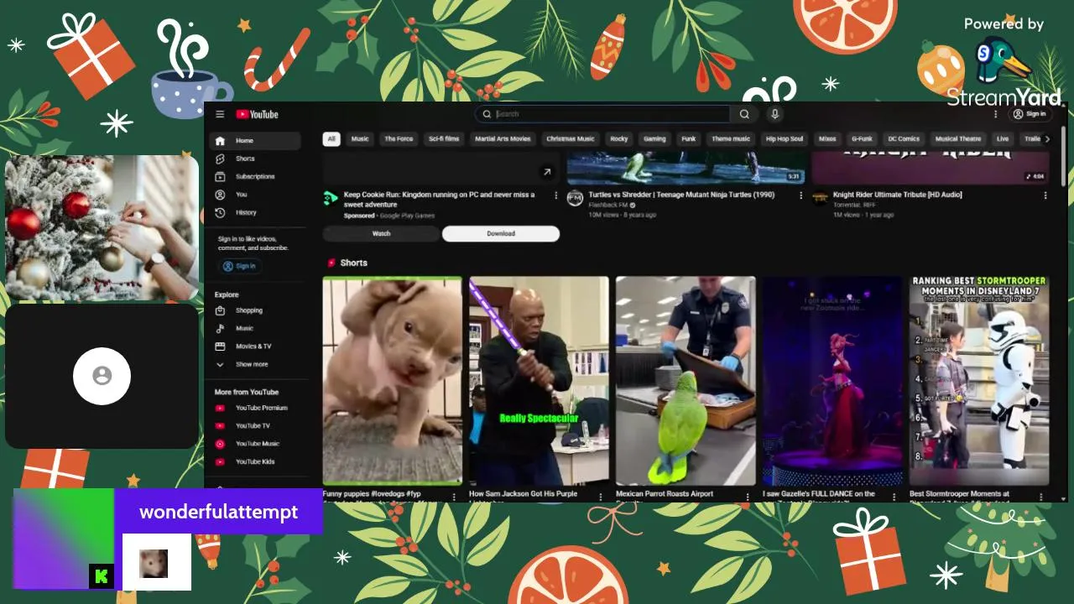Open the Turtles vs Shredder video title
The image size is (1074, 604).
point(681,195)
